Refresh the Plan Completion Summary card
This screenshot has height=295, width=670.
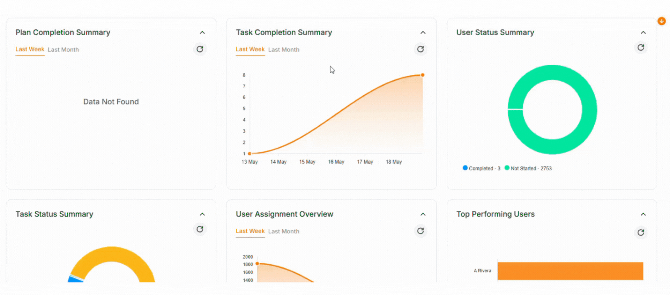click(x=200, y=49)
